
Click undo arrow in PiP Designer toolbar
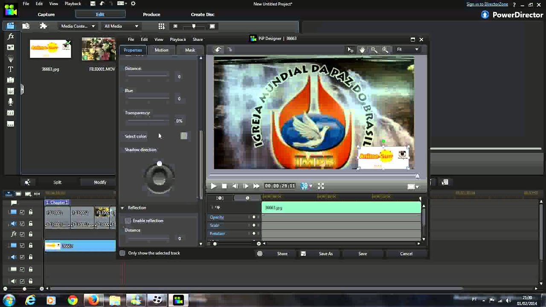[218, 50]
